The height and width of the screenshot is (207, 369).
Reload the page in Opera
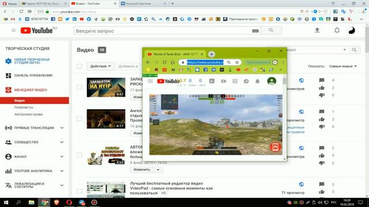coord(21,11)
